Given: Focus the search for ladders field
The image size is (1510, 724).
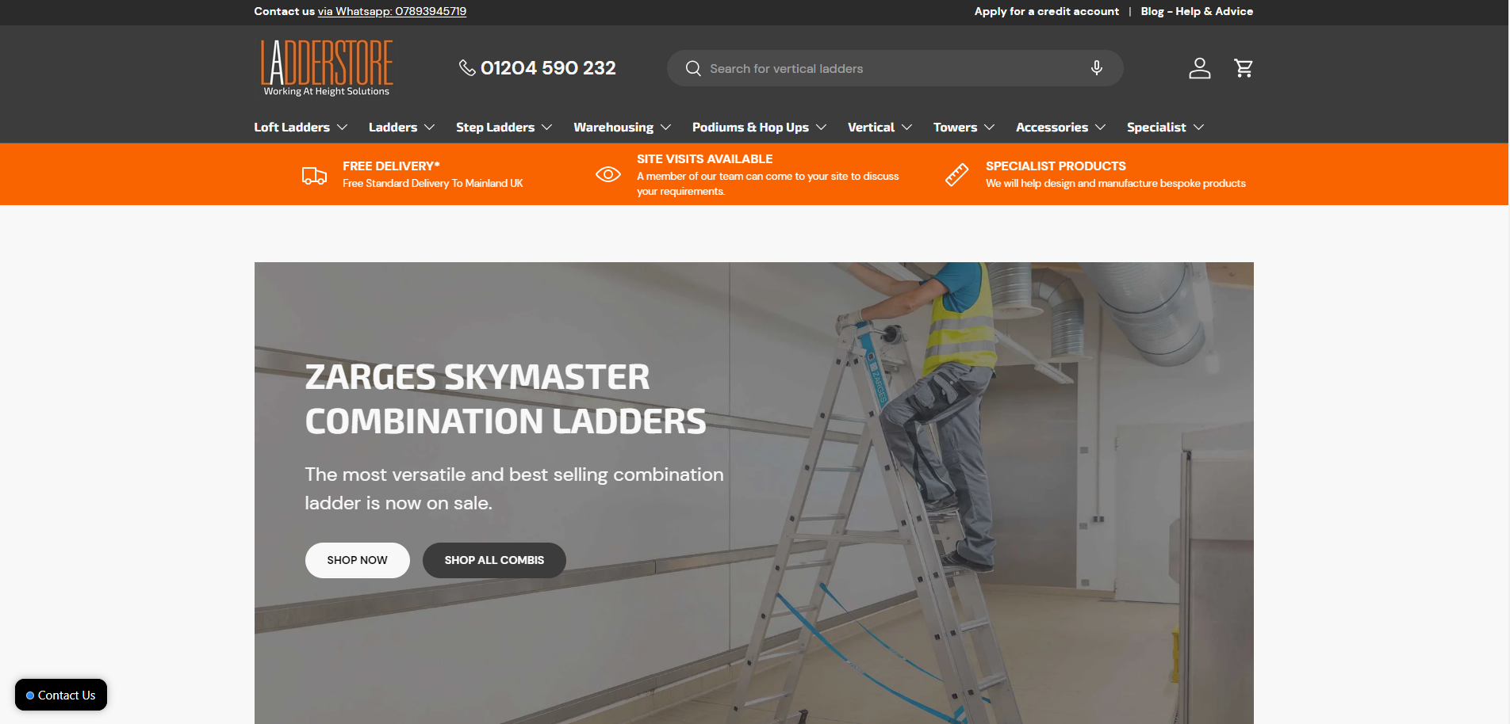Looking at the screenshot, I should 888,69.
